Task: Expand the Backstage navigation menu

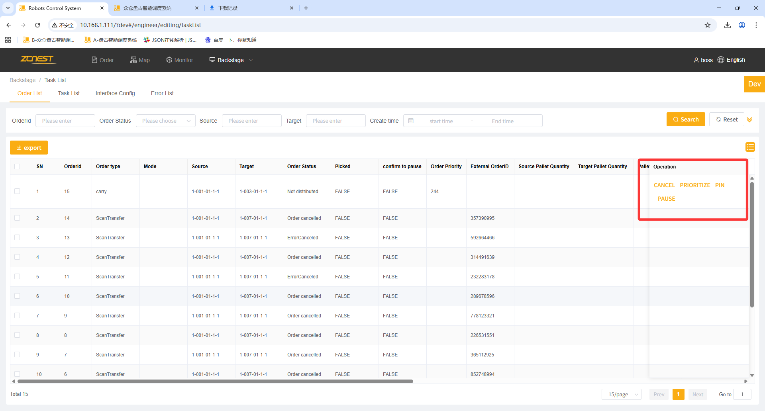Action: pos(231,60)
